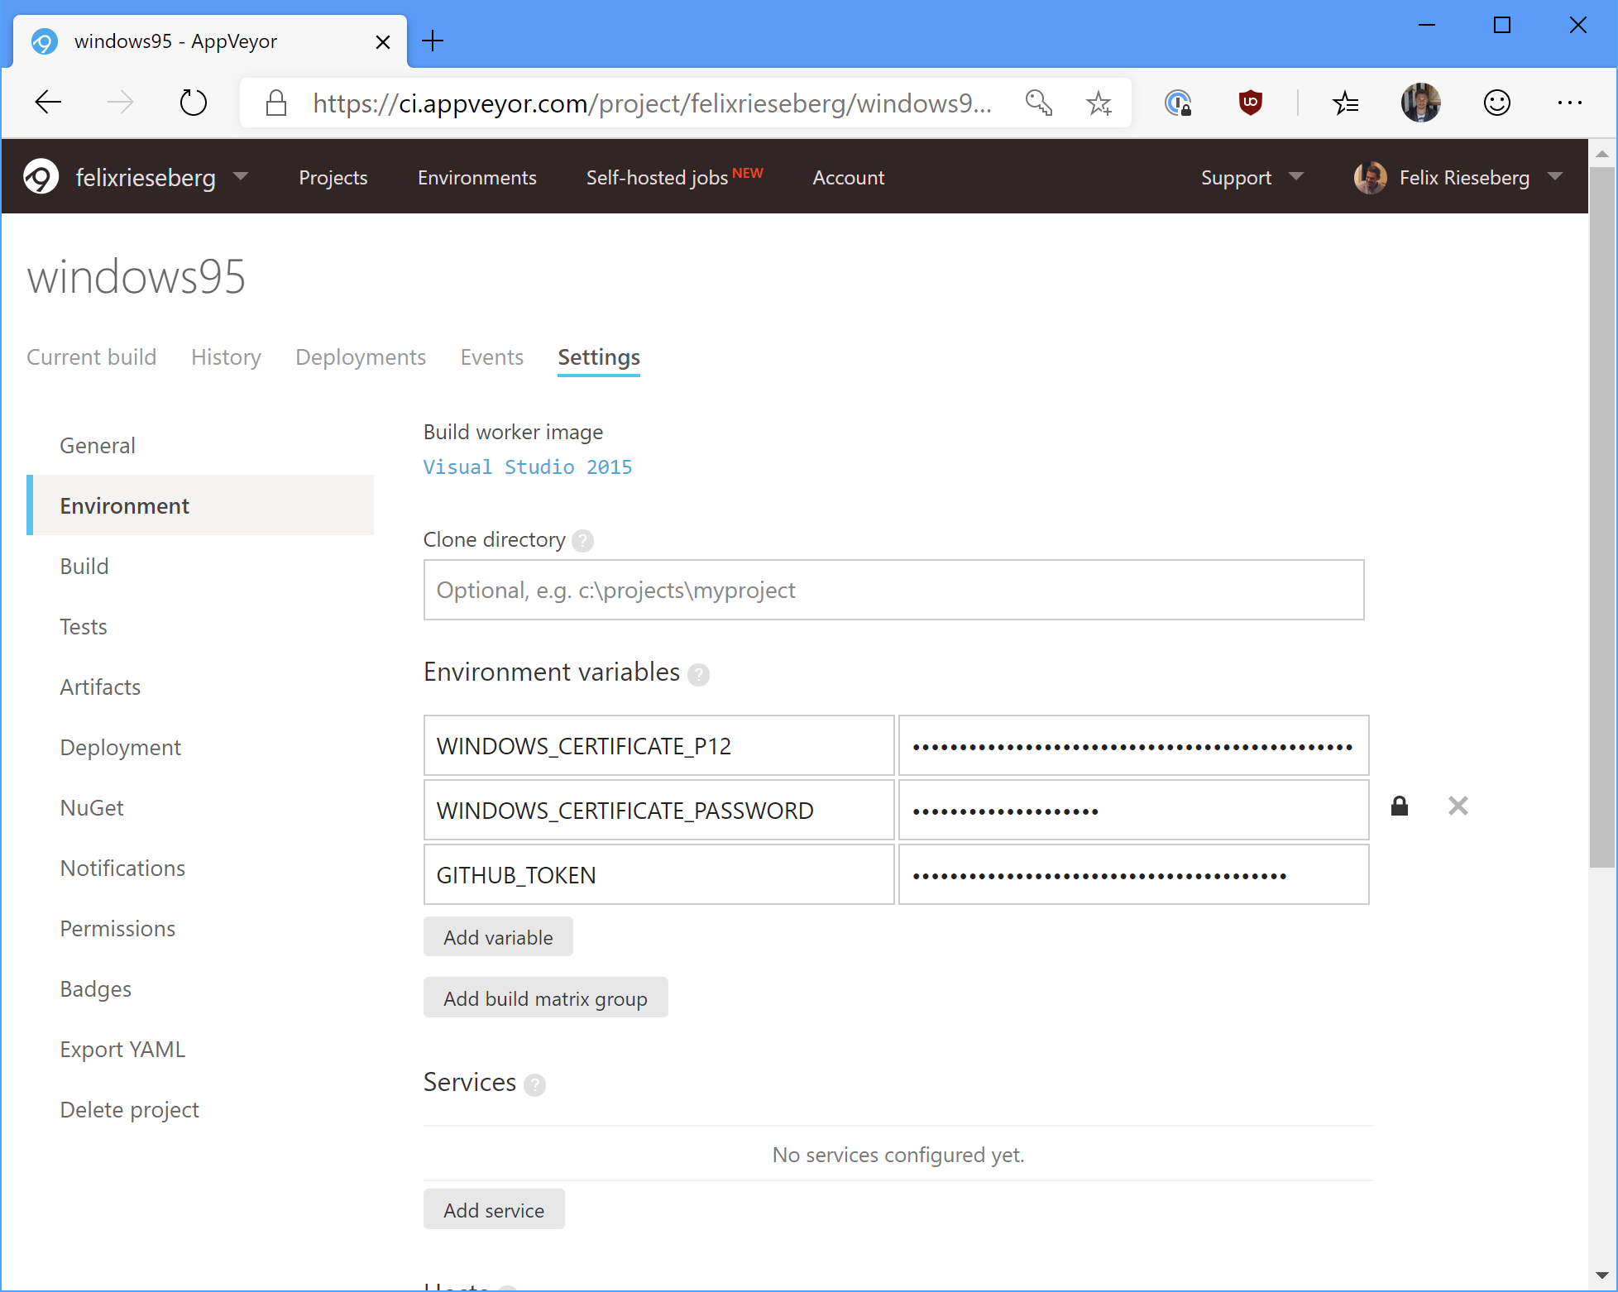Click the Visual Studio 2015 build worker link
Image resolution: width=1618 pixels, height=1292 pixels.
528,467
